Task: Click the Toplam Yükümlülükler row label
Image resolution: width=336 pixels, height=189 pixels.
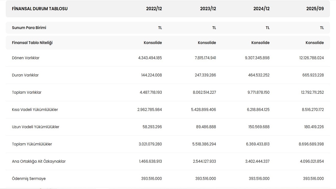Action: coord(32,144)
